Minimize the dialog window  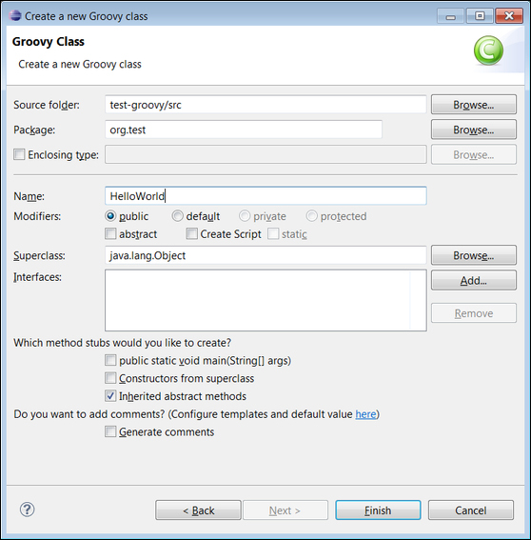pos(451,16)
